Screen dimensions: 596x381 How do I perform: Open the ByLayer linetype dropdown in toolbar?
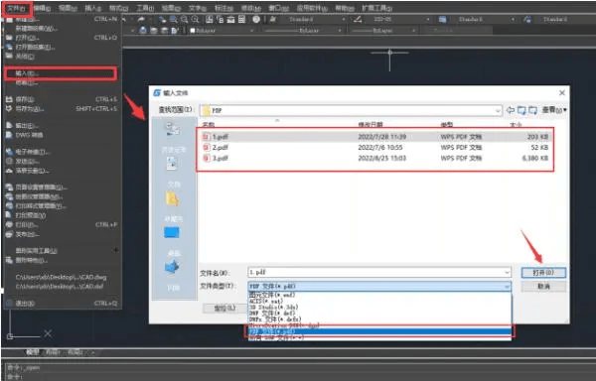(x=303, y=31)
